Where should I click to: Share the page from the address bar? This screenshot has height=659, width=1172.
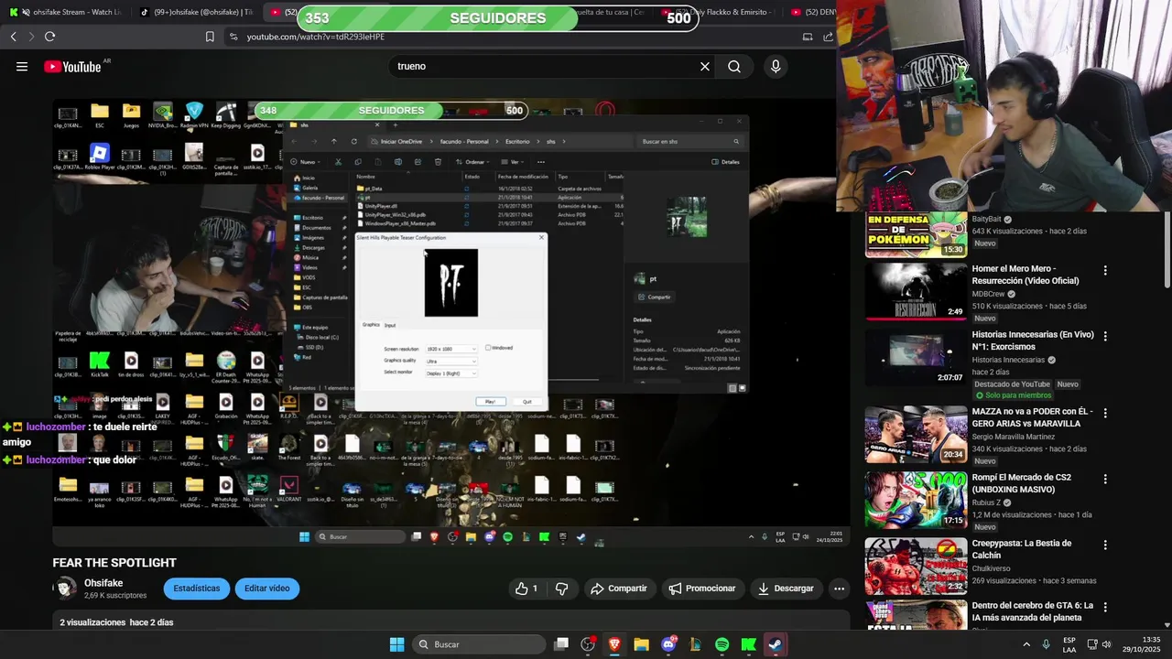tap(828, 37)
